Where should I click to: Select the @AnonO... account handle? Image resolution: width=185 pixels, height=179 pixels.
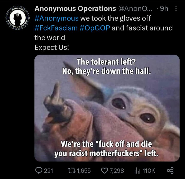(x=135, y=9)
